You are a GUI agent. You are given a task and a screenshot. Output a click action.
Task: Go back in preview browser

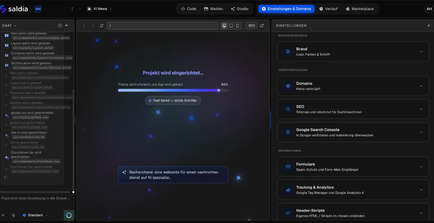[84, 26]
